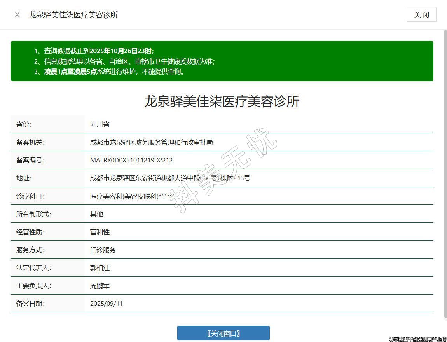Image resolution: width=447 pixels, height=342 pixels.
Task: Click the vertical scrollbar on the right edge
Action: click(x=445, y=175)
